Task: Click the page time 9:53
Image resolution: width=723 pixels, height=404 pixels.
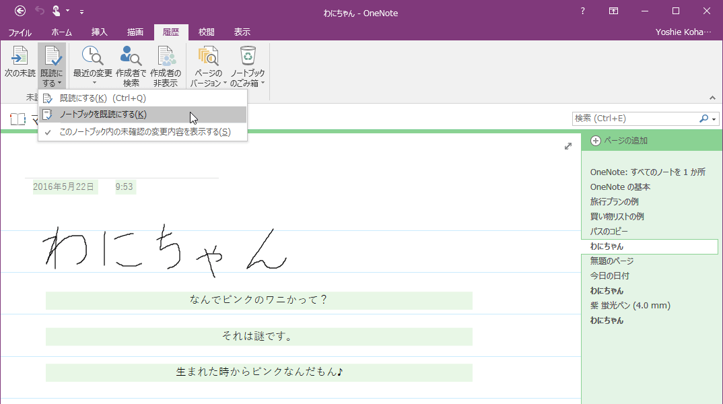Action: 124,187
